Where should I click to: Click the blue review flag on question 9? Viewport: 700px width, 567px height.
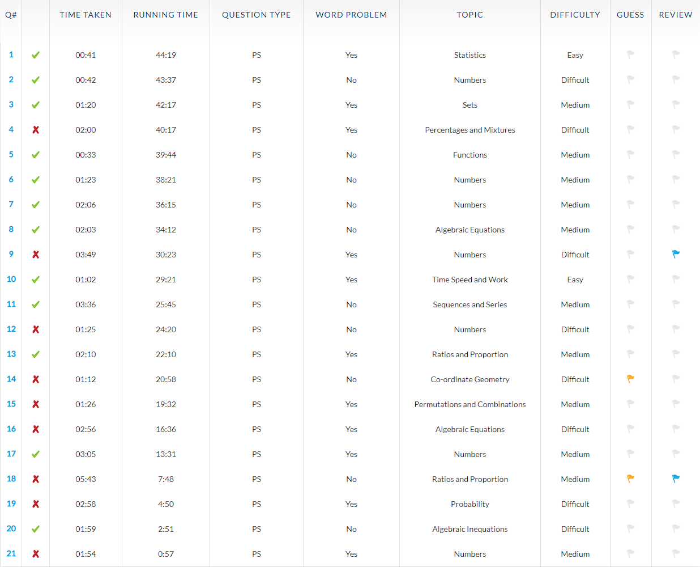pyautogui.click(x=675, y=254)
